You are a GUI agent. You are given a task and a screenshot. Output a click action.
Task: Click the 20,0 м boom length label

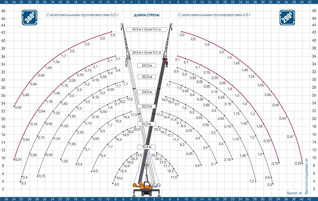tap(146, 106)
